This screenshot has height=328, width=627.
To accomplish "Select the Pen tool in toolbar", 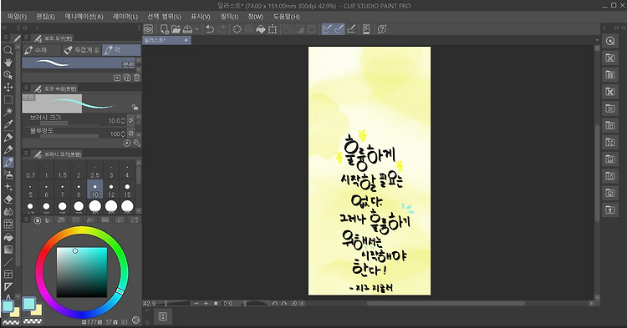I will tap(8, 138).
